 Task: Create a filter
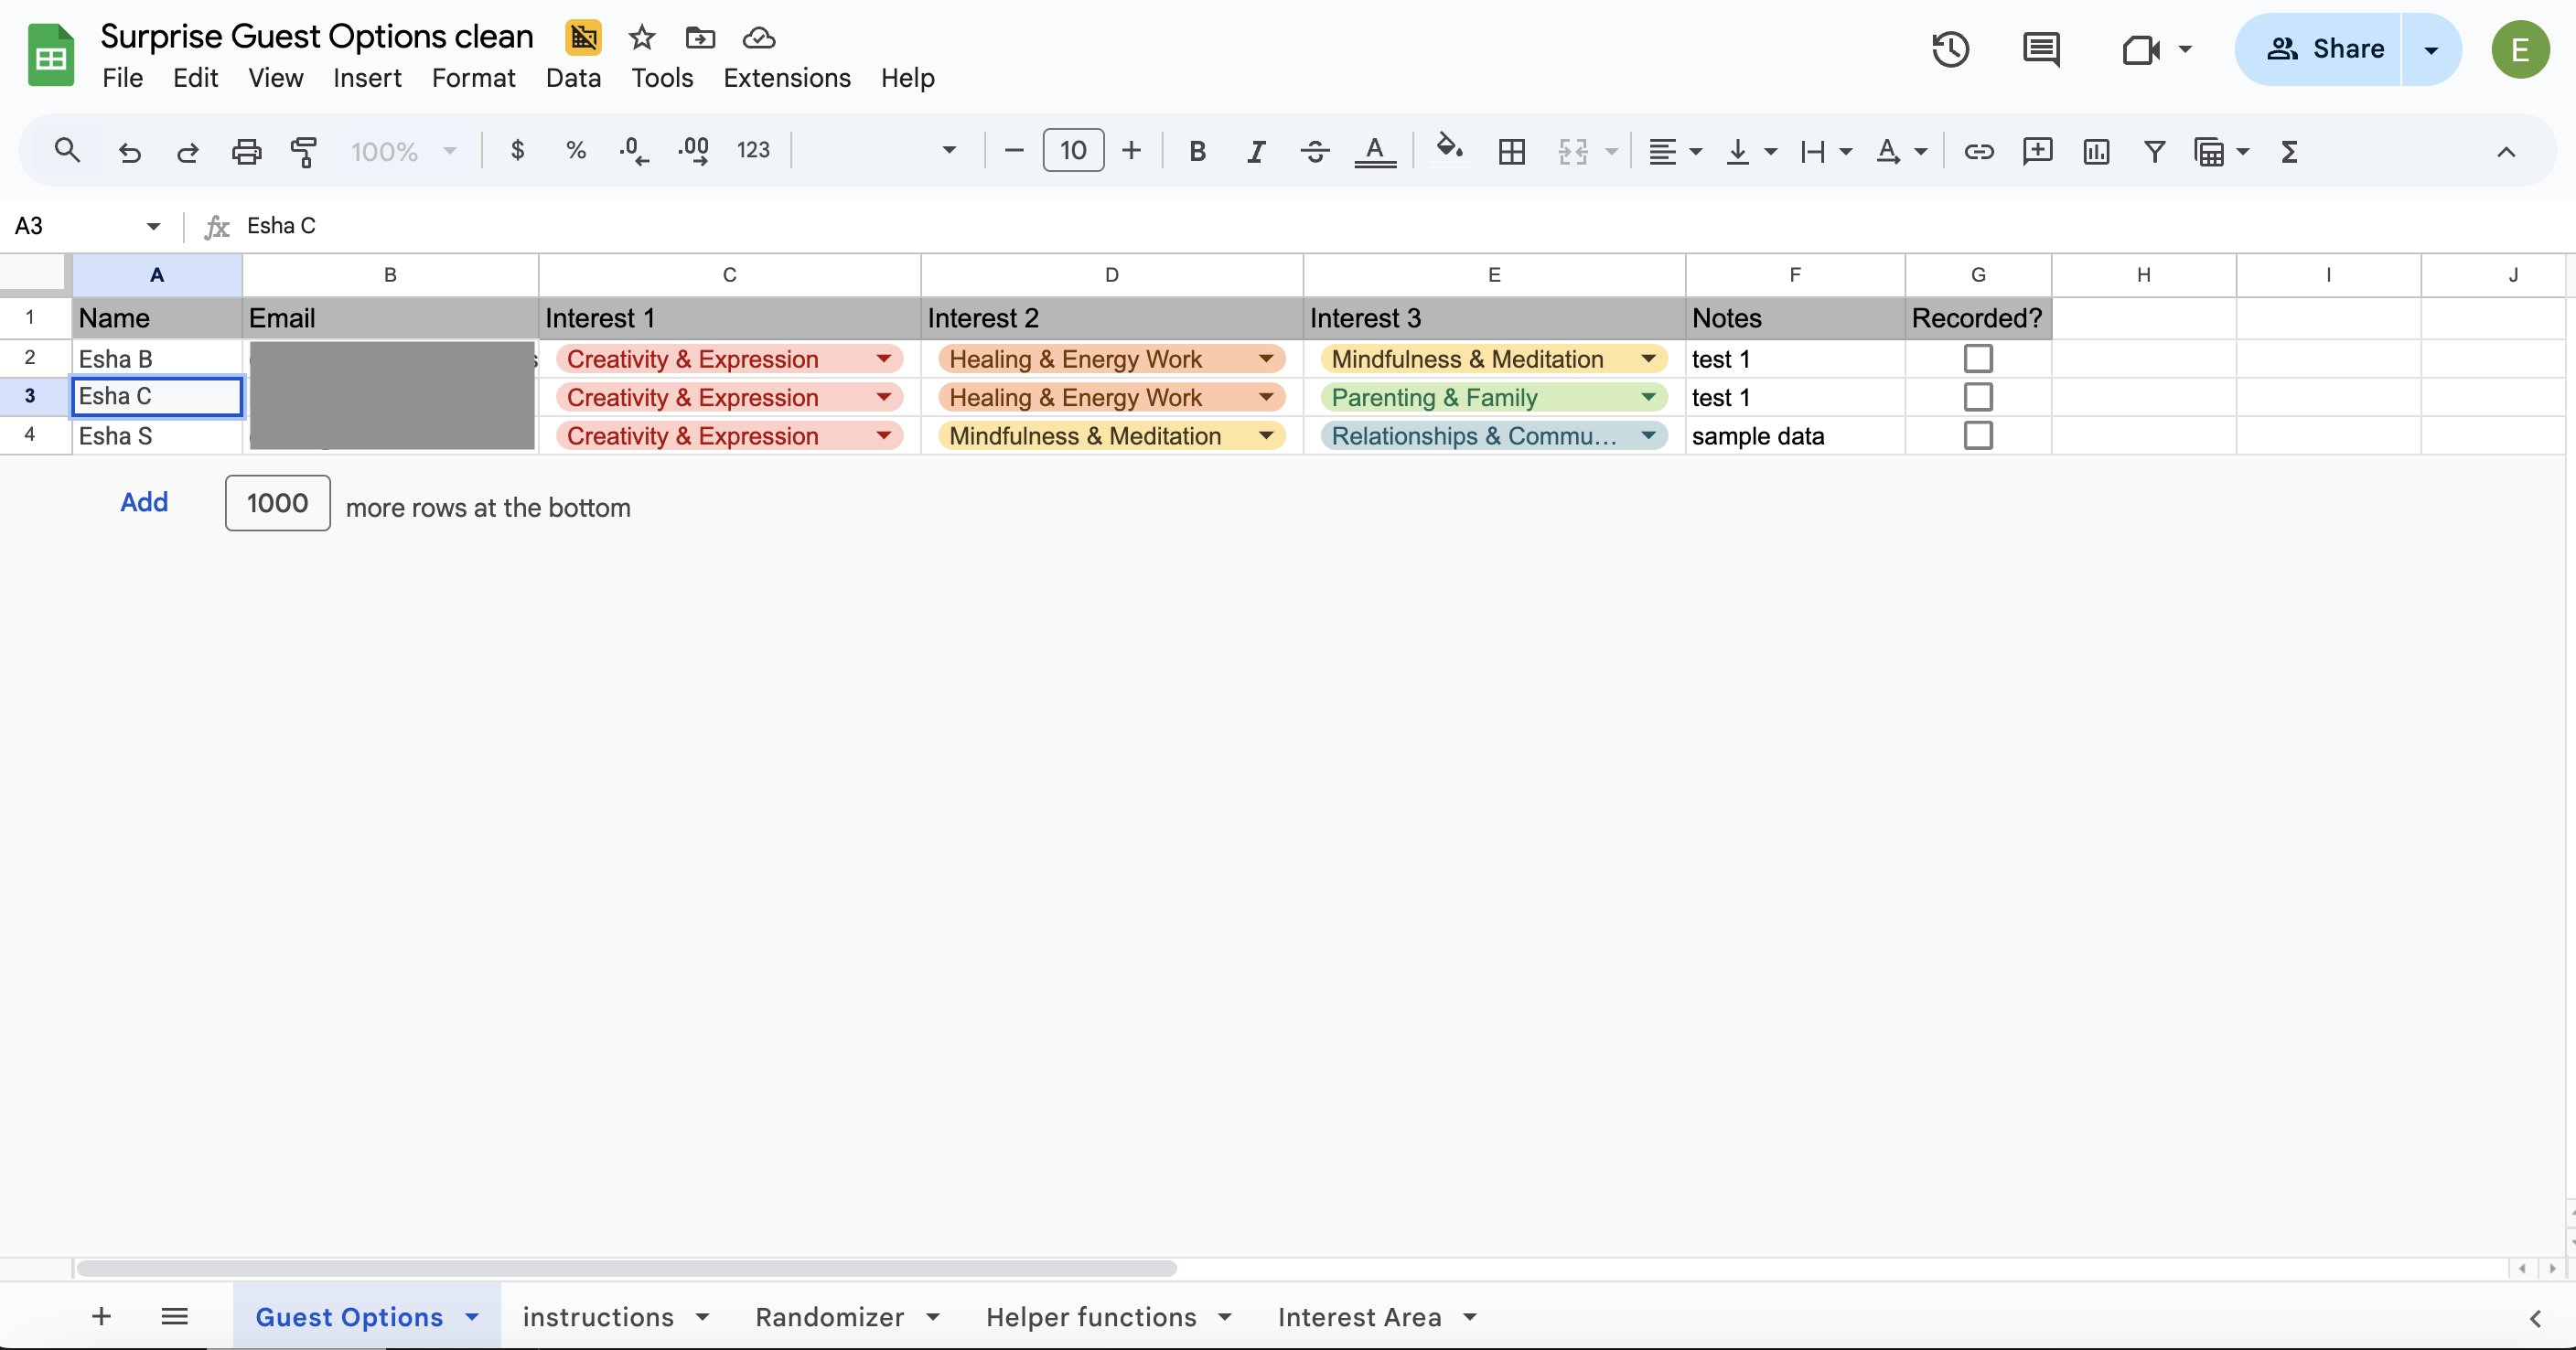tap(2155, 152)
